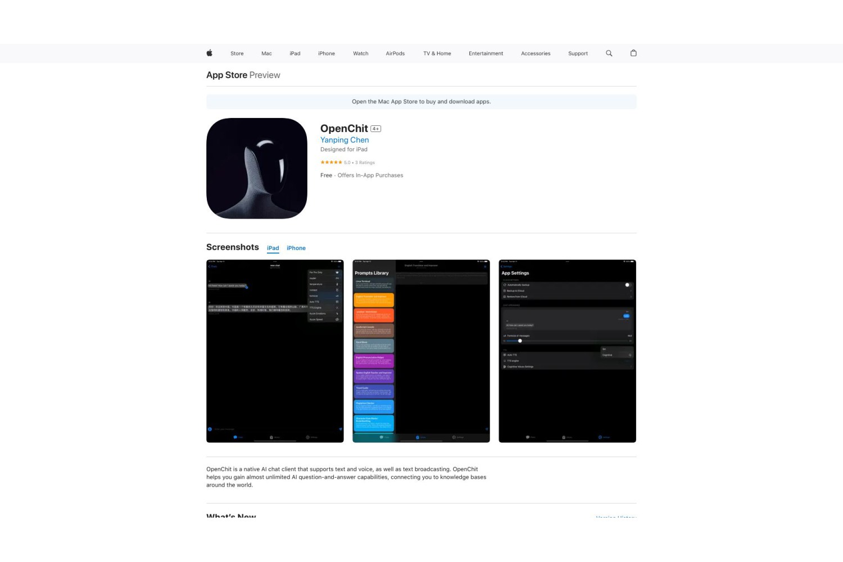Click the Apple logo icon

pos(209,53)
